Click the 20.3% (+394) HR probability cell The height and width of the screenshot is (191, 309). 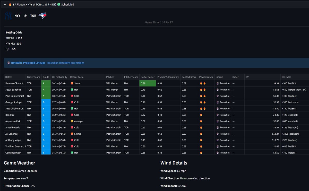(59, 83)
